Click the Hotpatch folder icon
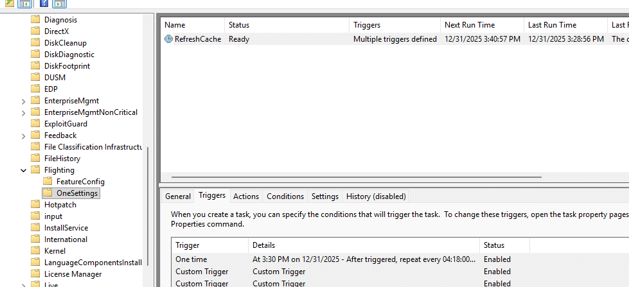629x287 pixels. coord(36,205)
